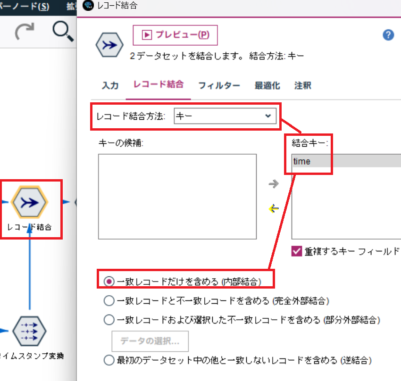Select the レコード結合 node on canvas

(30, 202)
